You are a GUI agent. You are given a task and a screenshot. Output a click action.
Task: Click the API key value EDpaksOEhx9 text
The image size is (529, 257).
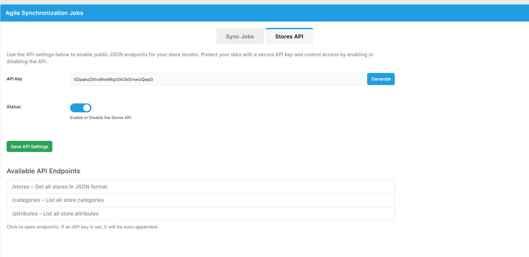click(113, 80)
